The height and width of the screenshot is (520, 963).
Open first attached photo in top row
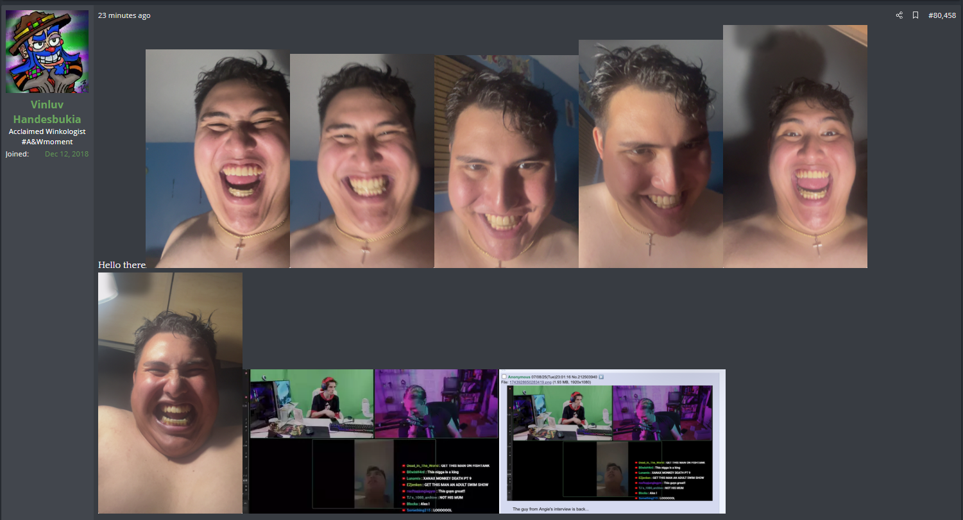tap(217, 158)
